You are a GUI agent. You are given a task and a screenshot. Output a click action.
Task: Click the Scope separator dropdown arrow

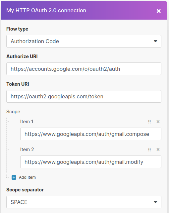[155, 202]
